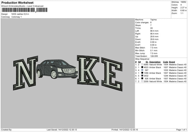Click the Stitches value 19062
The width and height of the screenshot is (188, 132).
pyautogui.click(x=183, y=2)
